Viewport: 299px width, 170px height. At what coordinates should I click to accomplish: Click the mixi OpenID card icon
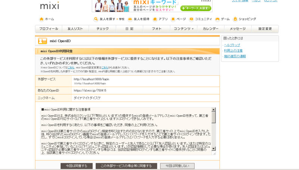(x=43, y=41)
